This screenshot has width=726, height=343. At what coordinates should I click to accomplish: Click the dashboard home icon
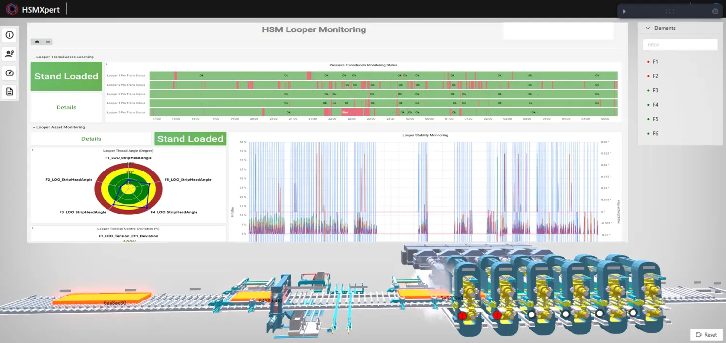[37, 42]
